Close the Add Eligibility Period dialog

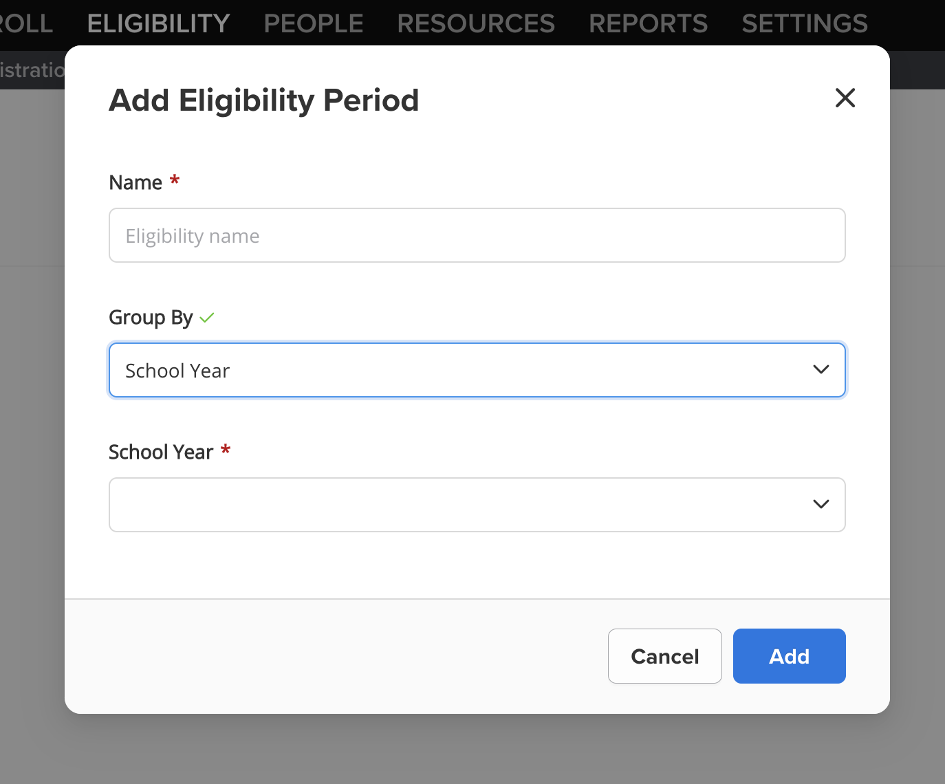tap(845, 98)
